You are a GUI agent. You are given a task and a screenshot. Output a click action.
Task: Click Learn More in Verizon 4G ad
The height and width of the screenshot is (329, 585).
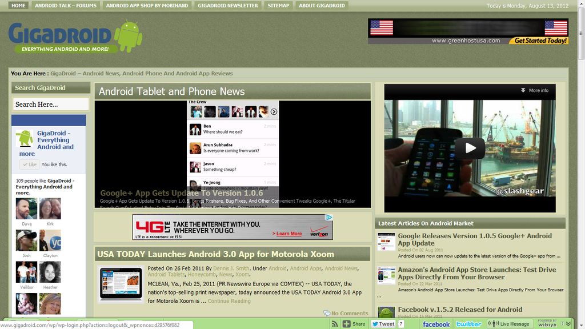[x=287, y=234]
